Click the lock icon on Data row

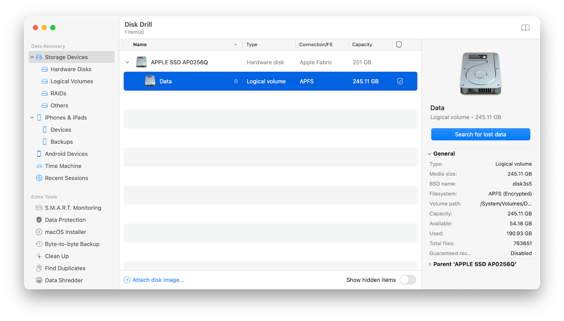[x=236, y=81]
